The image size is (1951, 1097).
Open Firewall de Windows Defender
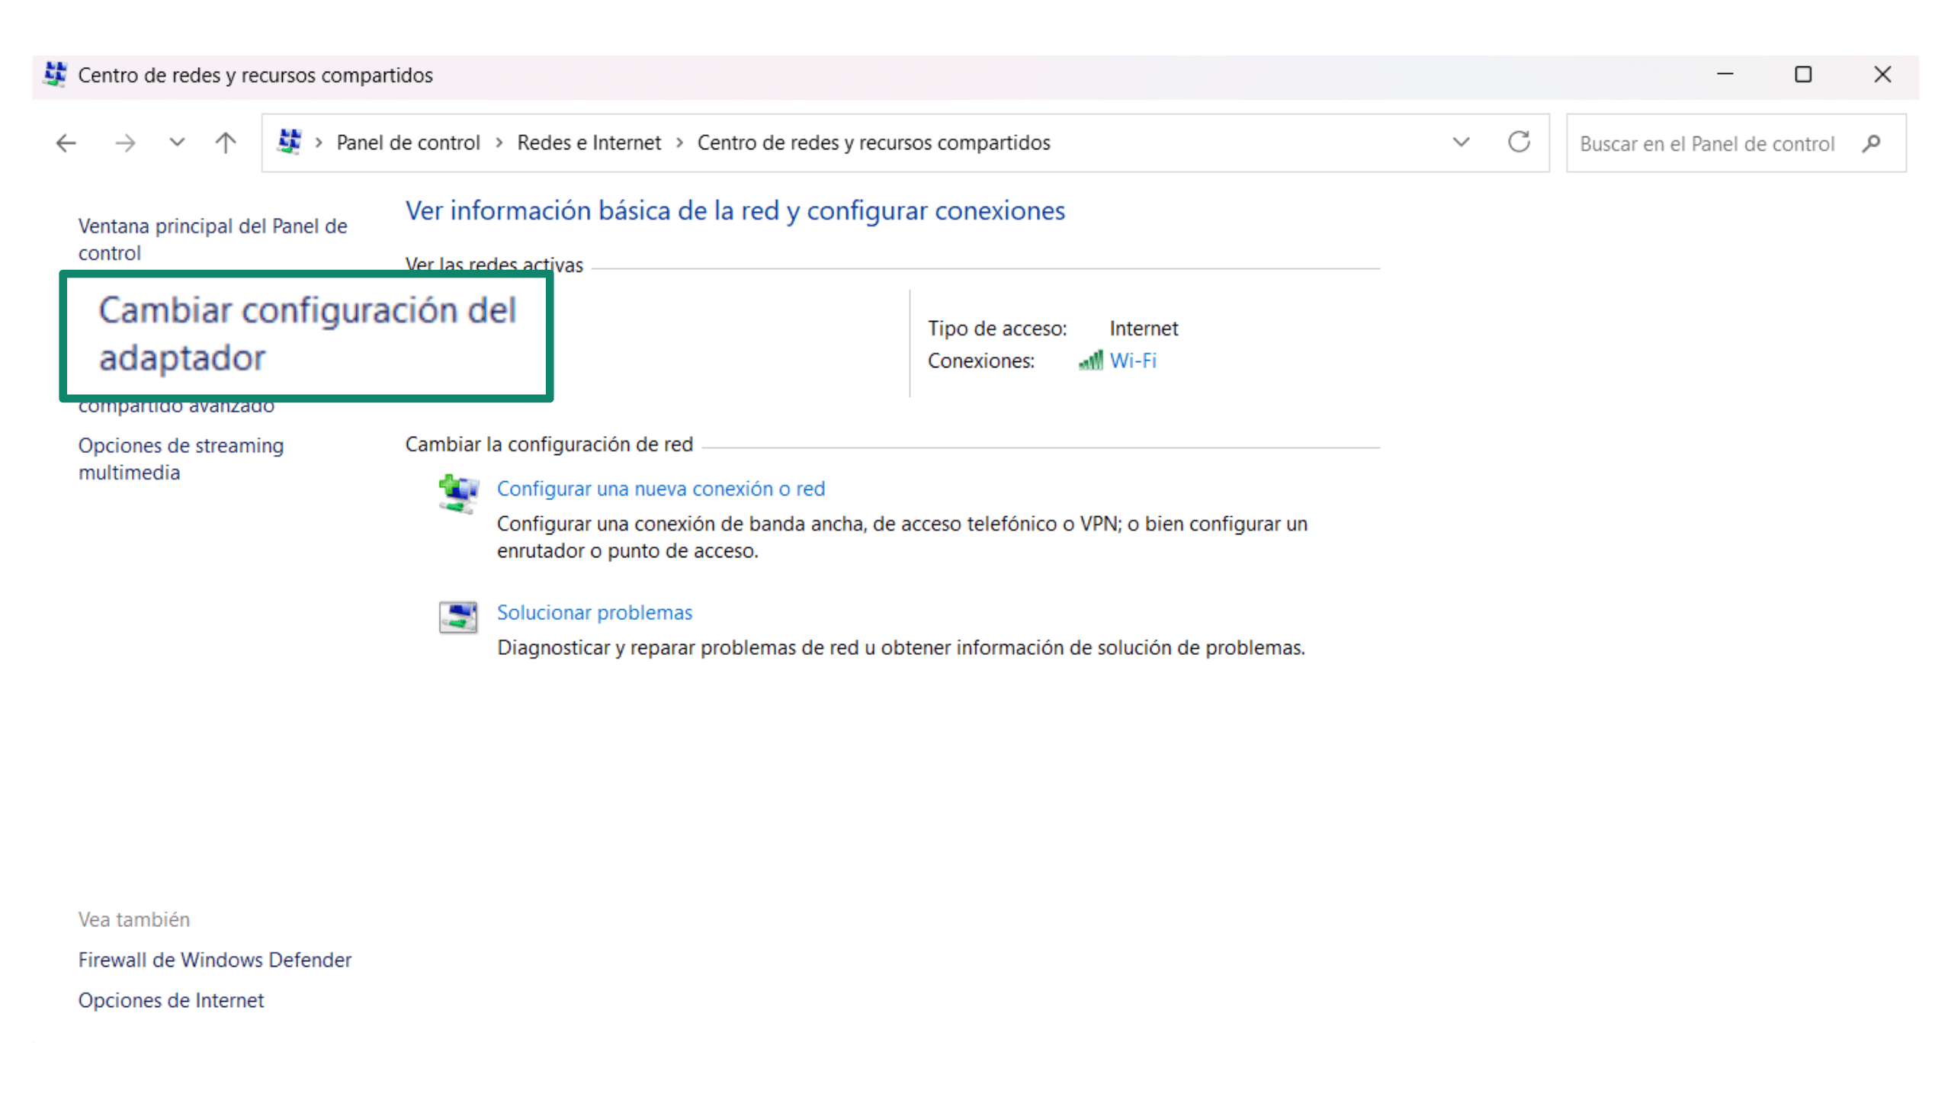tap(214, 959)
